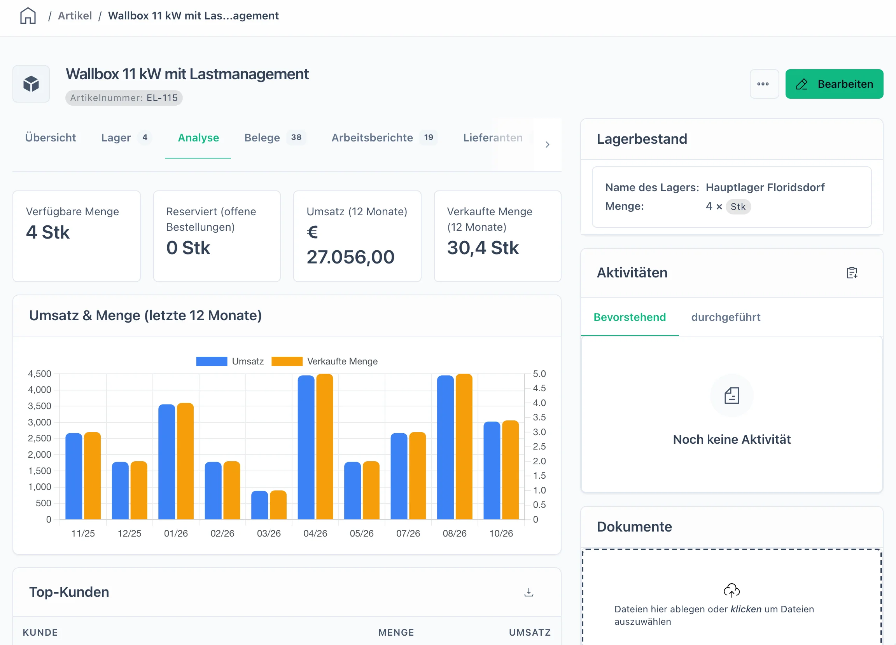896x645 pixels.
Task: Open the Lieferanten tab
Action: click(x=493, y=138)
